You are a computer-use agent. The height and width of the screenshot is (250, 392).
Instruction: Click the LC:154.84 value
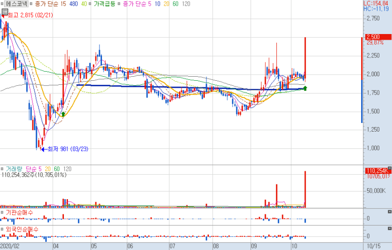[x=376, y=3]
